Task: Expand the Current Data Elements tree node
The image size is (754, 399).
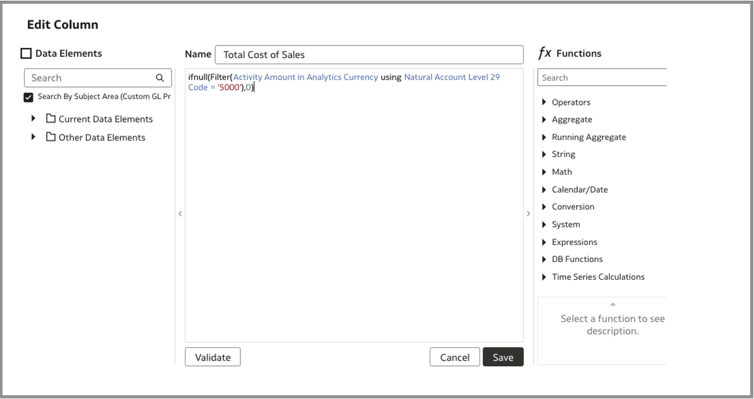Action: (x=33, y=119)
